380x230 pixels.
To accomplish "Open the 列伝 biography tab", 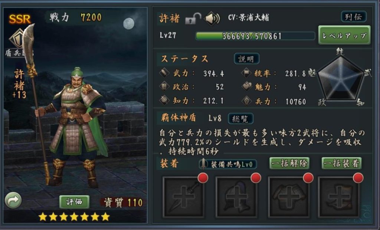I will tap(354, 17).
